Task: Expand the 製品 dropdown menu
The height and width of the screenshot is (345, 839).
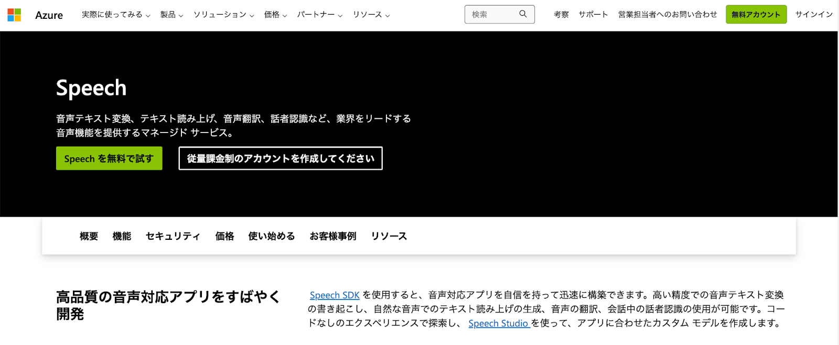Action: tap(171, 15)
